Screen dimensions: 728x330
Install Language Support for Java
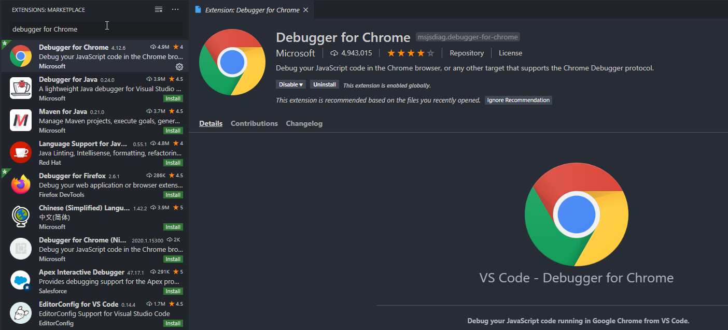coord(173,163)
